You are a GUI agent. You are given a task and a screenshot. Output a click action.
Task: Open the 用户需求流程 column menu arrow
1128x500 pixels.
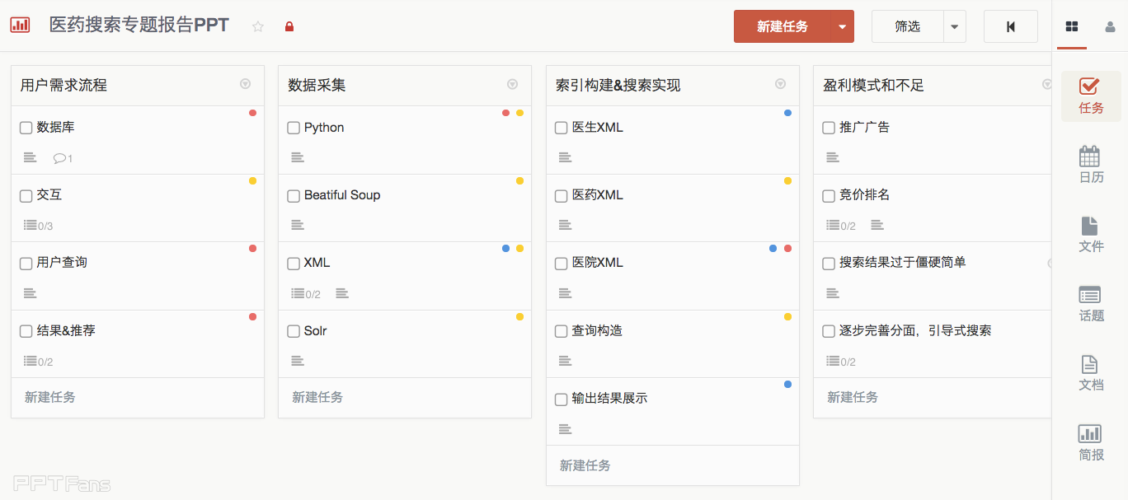(x=245, y=84)
